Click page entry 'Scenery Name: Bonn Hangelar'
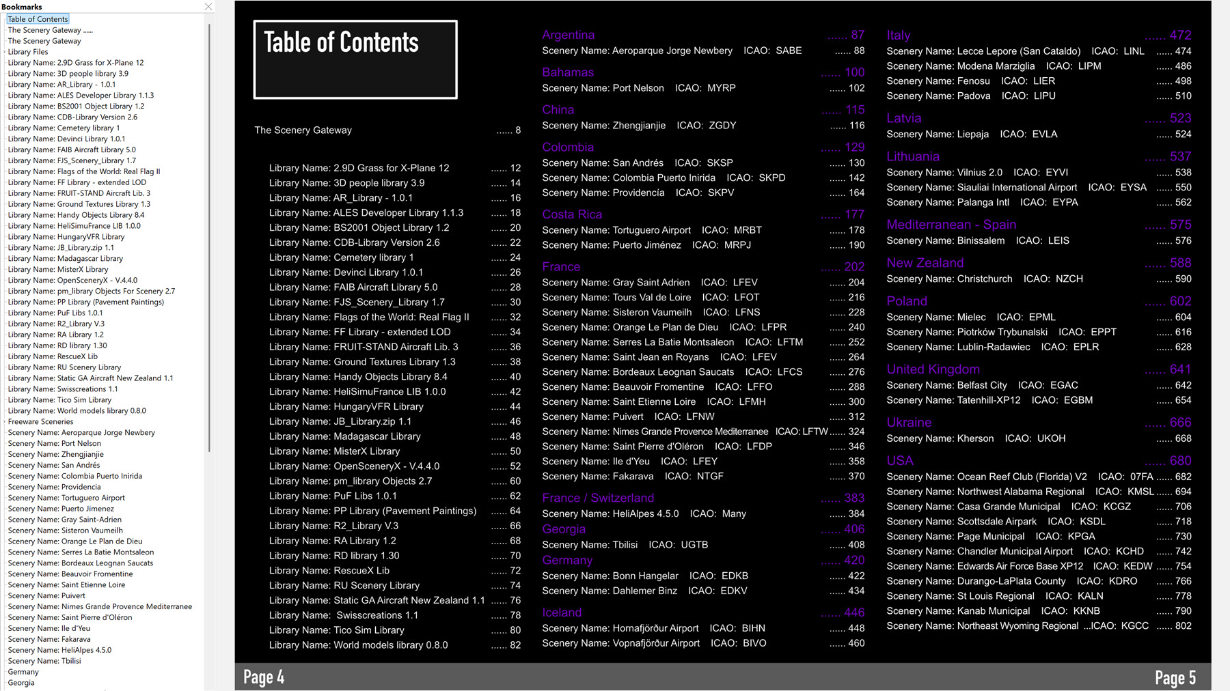This screenshot has height=691, width=1230. pyautogui.click(x=610, y=576)
